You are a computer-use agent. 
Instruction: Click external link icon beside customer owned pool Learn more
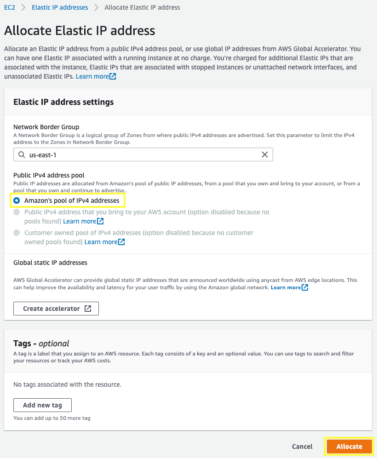(x=120, y=241)
